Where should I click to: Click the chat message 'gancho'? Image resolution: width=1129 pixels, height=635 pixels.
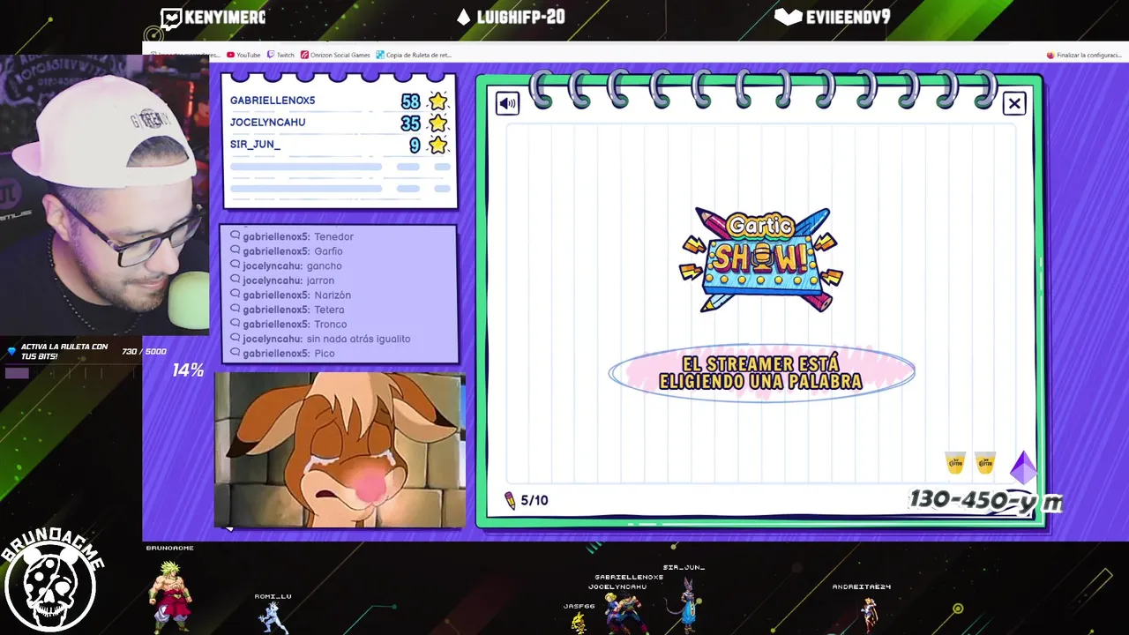(x=325, y=265)
